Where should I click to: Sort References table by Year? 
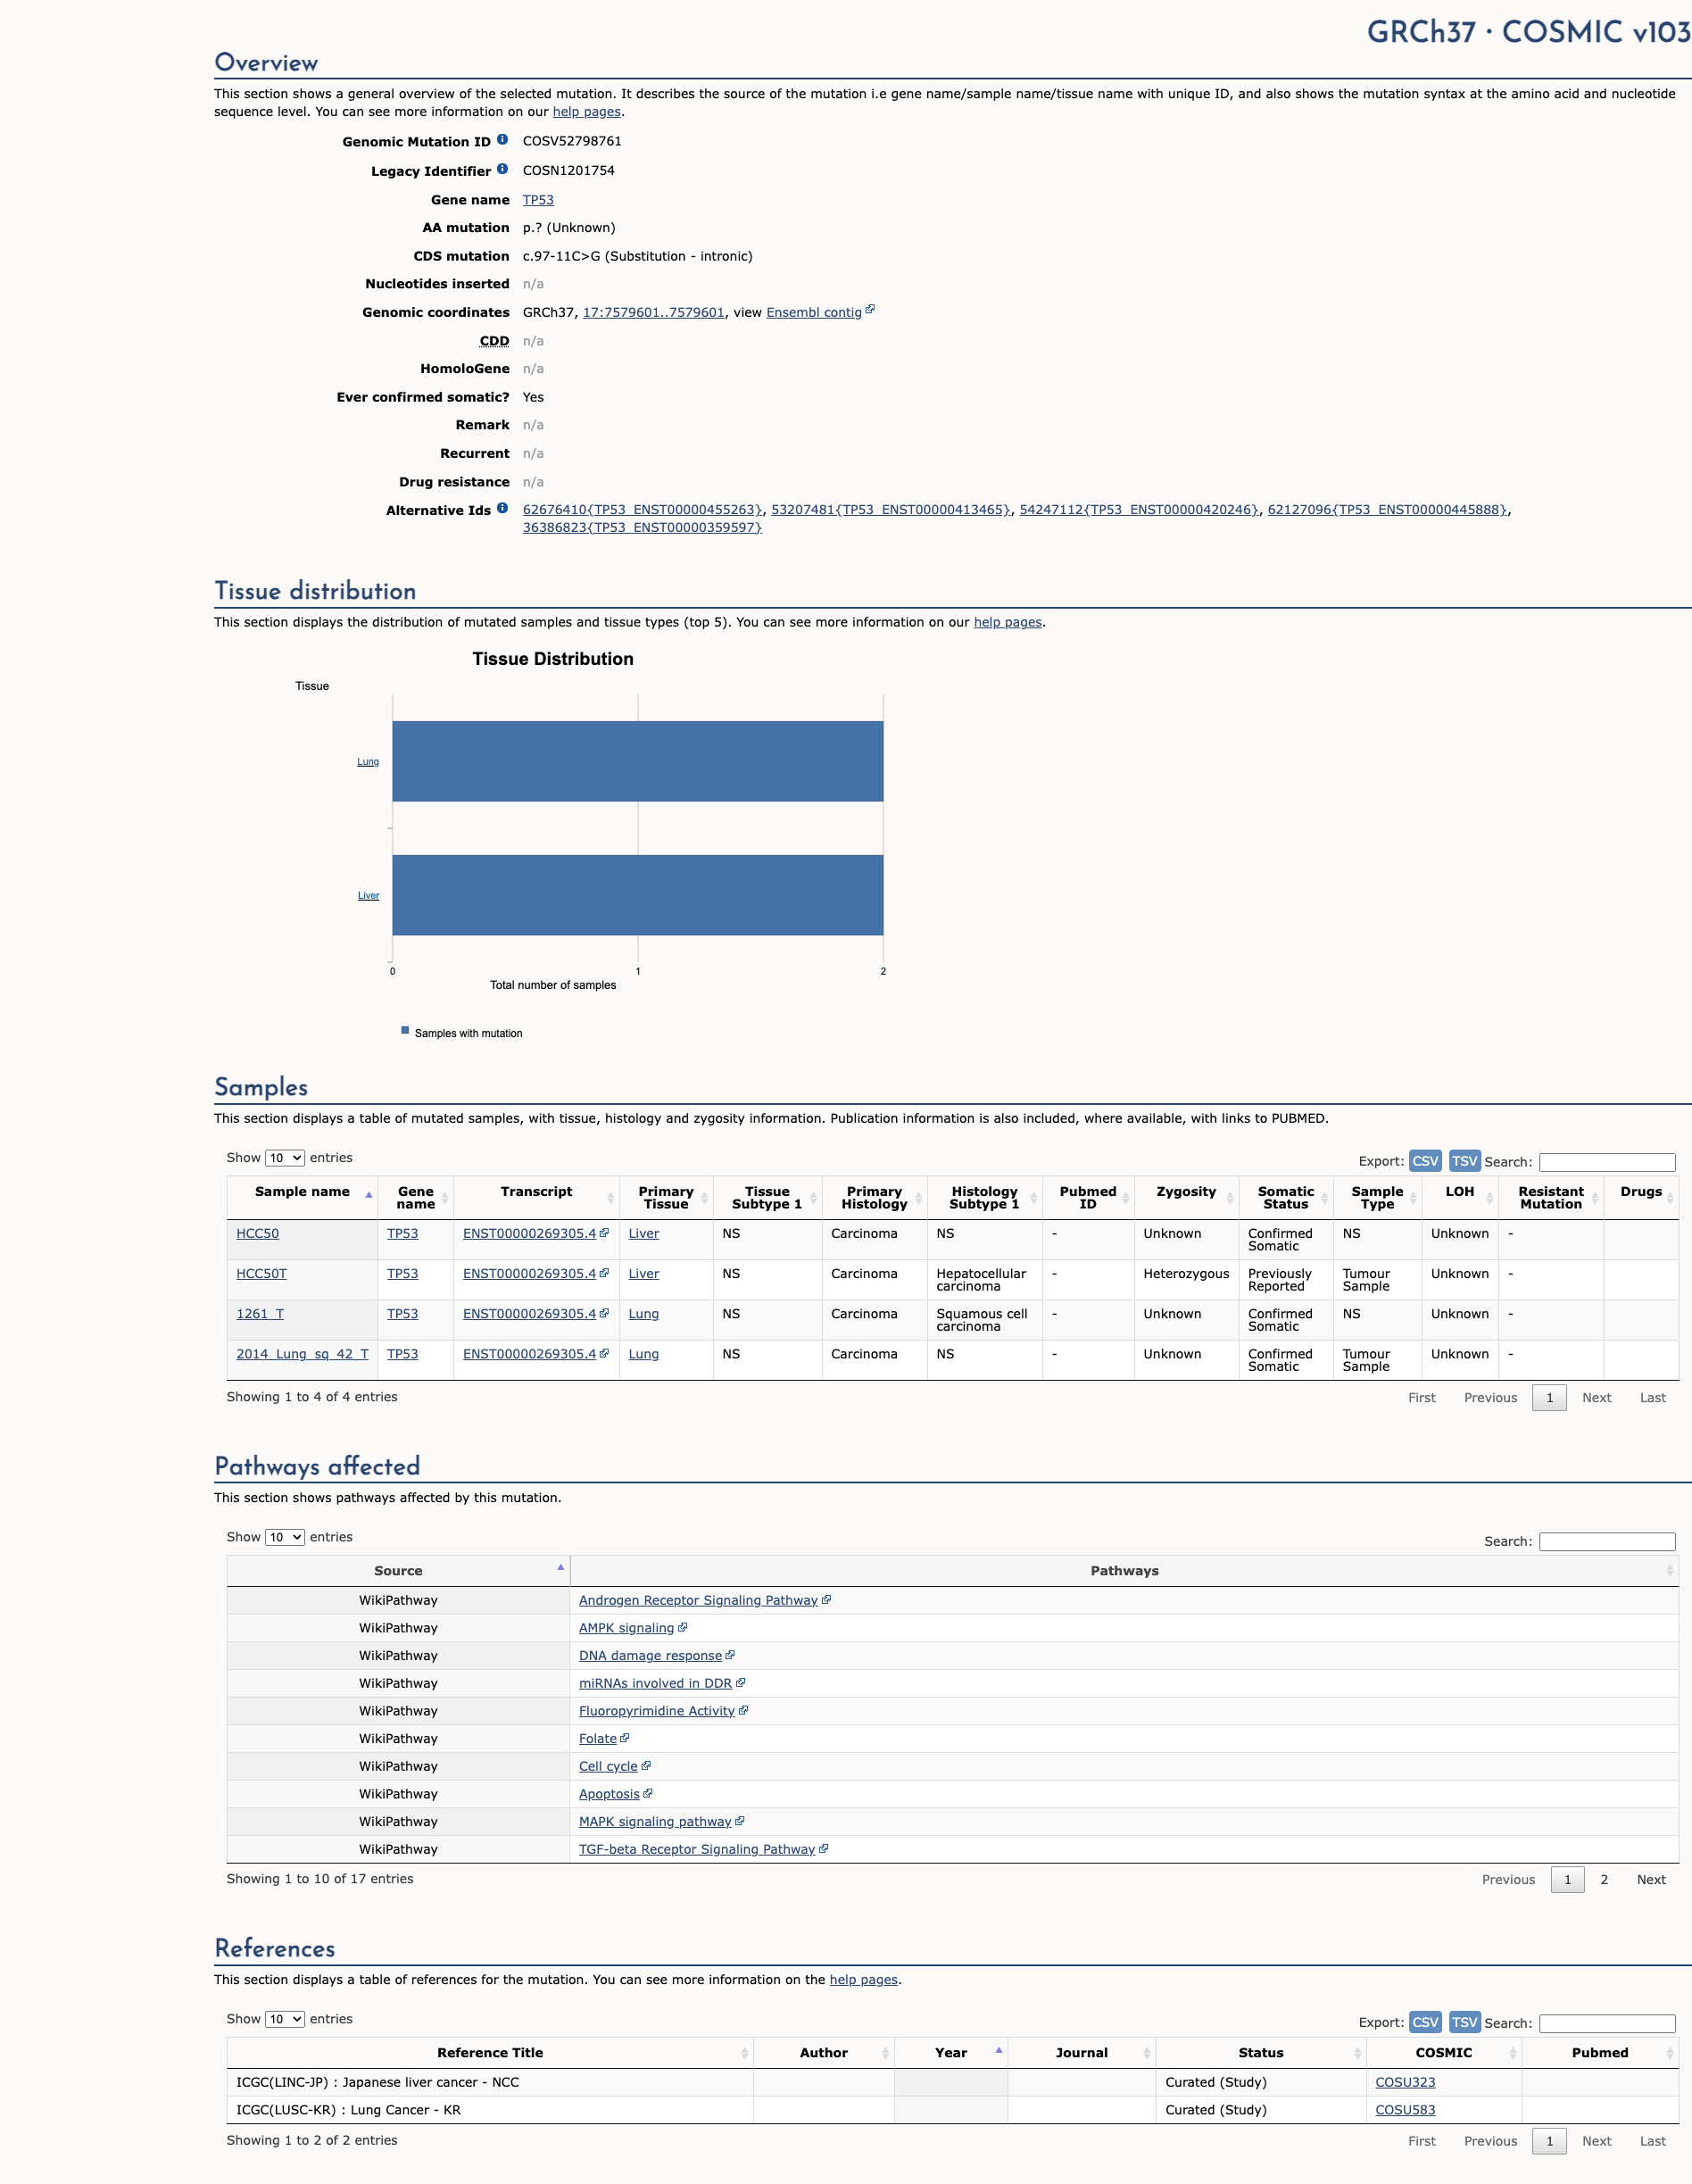coord(951,2053)
